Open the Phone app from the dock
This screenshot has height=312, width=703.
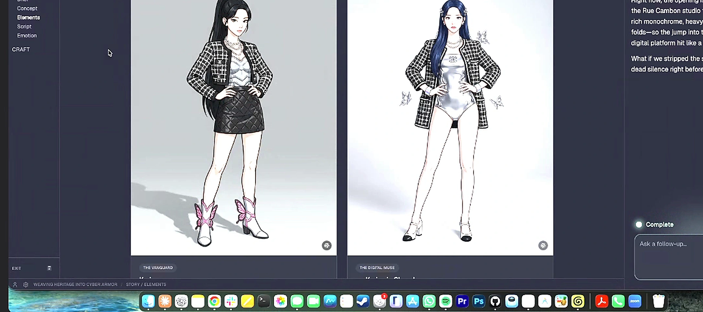[x=618, y=301]
